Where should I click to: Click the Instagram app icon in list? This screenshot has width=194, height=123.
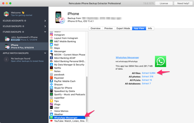click(x=51, y=35)
